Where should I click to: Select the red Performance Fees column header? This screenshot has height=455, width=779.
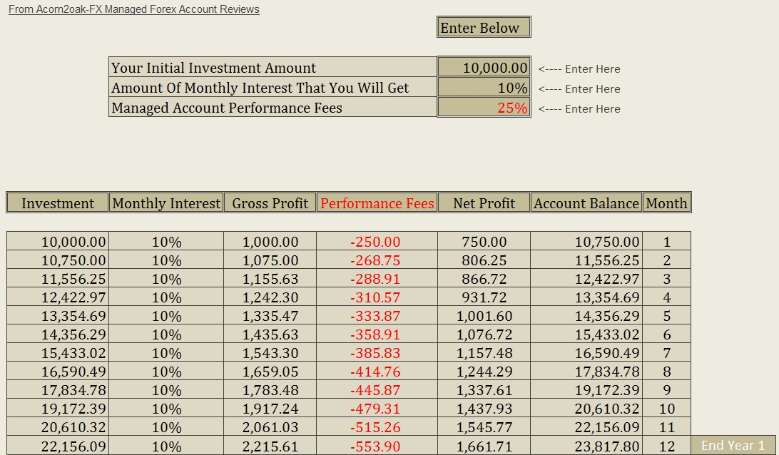[377, 203]
